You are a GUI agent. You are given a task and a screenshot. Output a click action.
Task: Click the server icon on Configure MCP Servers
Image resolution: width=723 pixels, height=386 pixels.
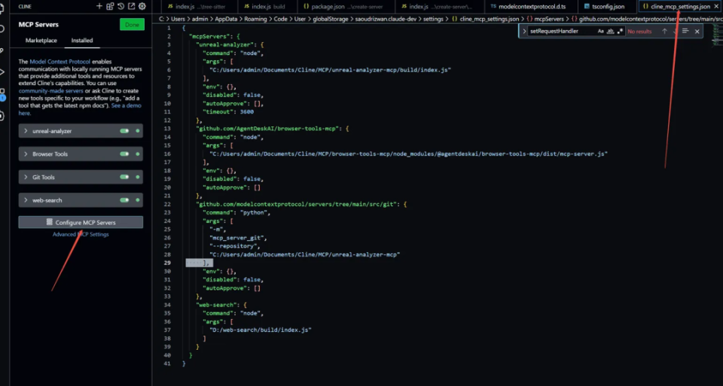(x=50, y=223)
